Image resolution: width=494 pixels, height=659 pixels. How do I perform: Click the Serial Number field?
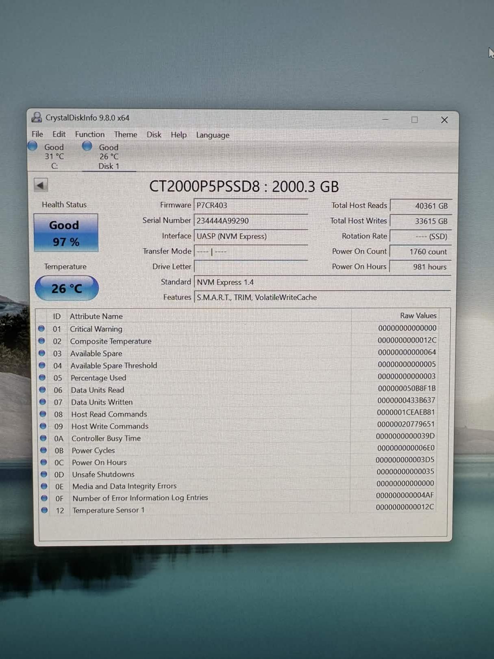(251, 221)
